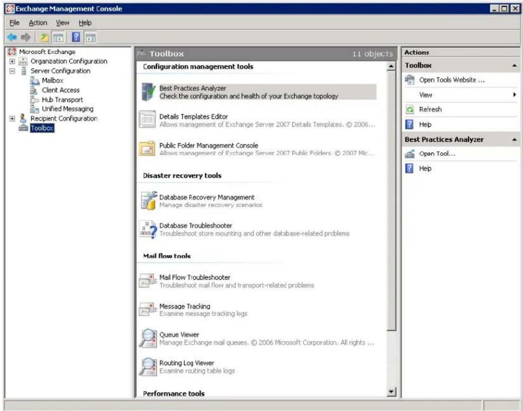
Task: Click the Unified Messaging role icon
Action: tap(35, 109)
